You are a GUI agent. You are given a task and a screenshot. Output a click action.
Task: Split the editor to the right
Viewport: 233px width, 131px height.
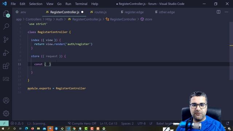point(218,12)
